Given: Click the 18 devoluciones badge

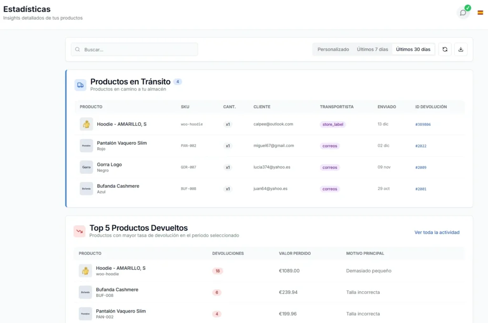Looking at the screenshot, I should click(x=217, y=271).
